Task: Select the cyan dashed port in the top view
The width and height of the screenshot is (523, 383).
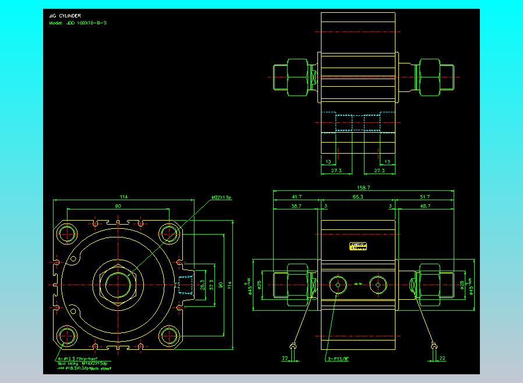Action: tap(358, 123)
